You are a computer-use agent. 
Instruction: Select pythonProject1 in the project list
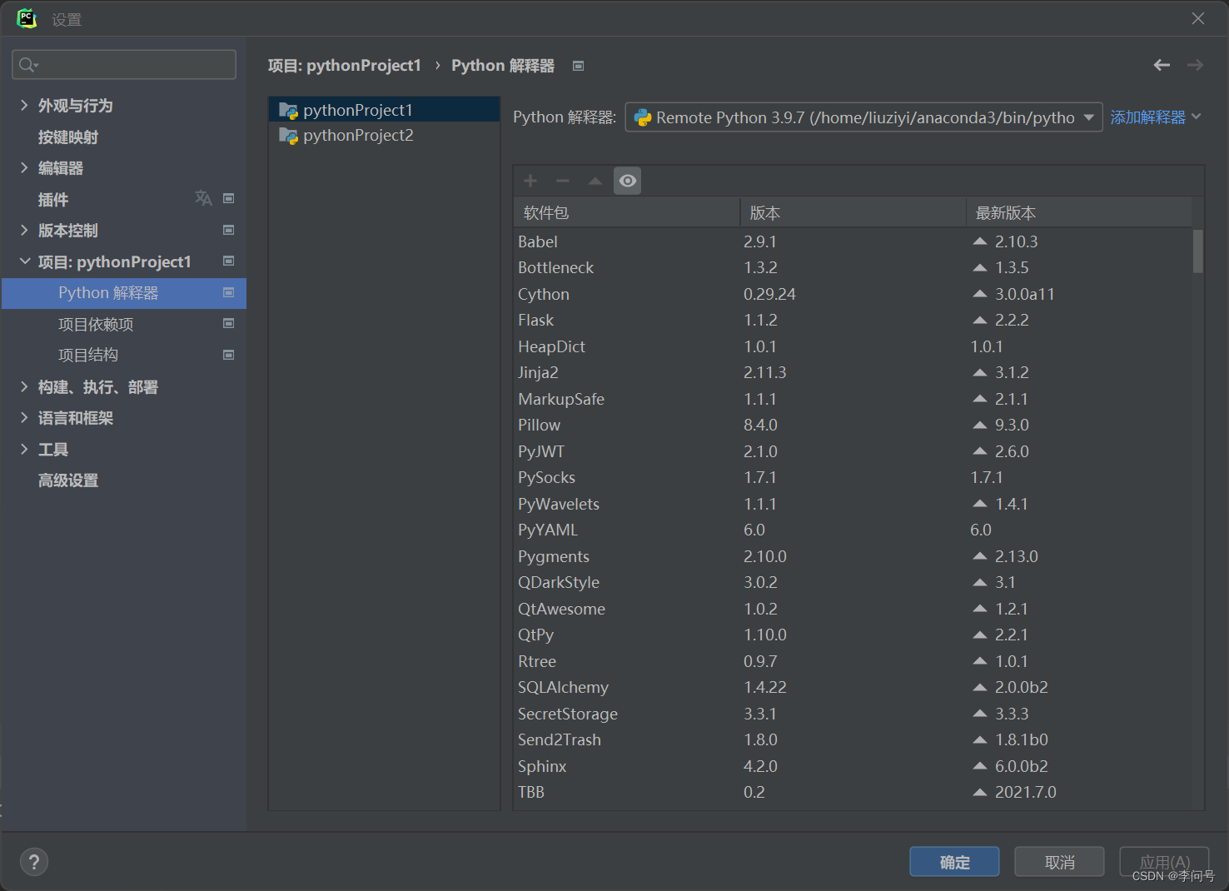click(384, 110)
